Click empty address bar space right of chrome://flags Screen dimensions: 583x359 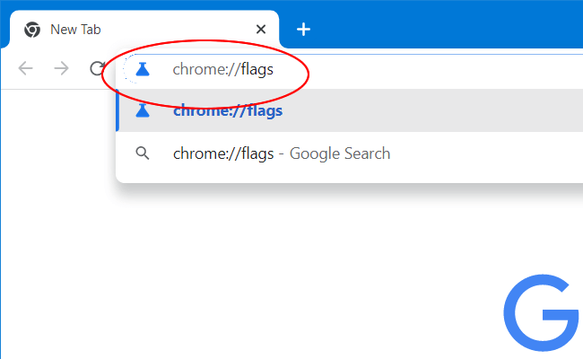pos(448,69)
